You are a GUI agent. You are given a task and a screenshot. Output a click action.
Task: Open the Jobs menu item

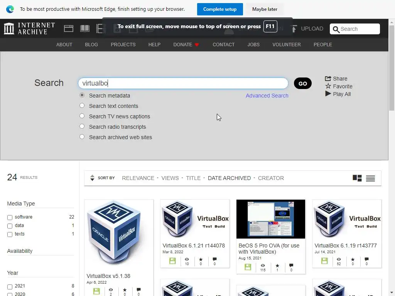pyautogui.click(x=253, y=45)
